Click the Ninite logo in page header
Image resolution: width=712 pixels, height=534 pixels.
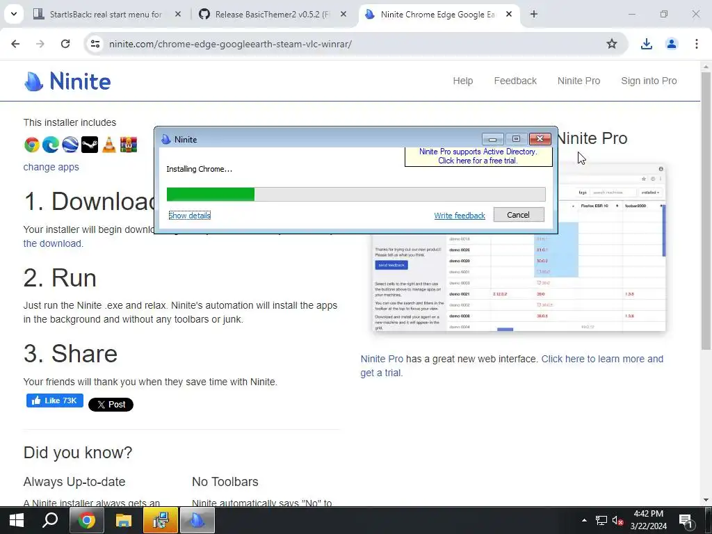click(x=67, y=81)
